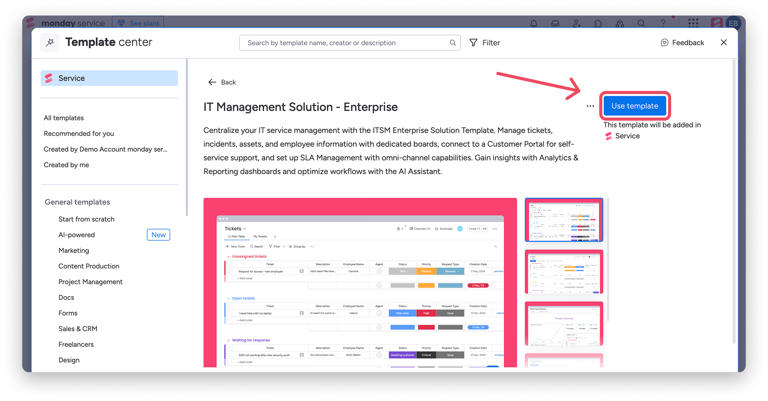The image size is (768, 401).
Task: Click the autopilot/robot icon in top bar
Action: tap(620, 23)
